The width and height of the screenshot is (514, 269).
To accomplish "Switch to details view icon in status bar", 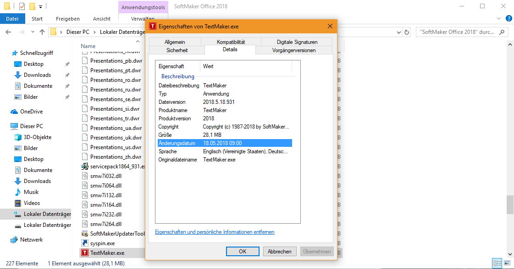I will click(497, 263).
